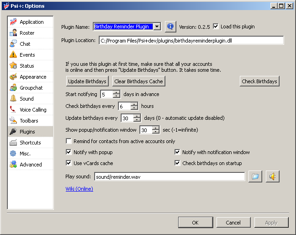Image resolution: width=296 pixels, height=235 pixels.
Task: Expand the Plugin Name dropdown
Action: [x=157, y=27]
